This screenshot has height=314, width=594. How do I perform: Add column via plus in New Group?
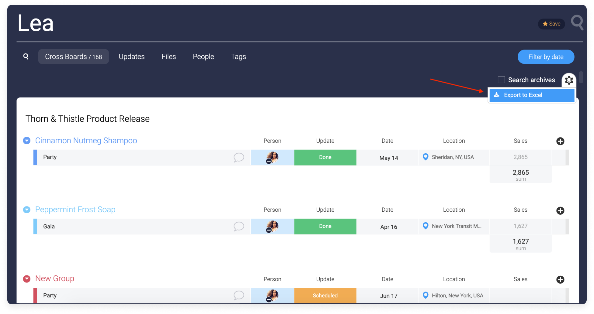(x=560, y=279)
